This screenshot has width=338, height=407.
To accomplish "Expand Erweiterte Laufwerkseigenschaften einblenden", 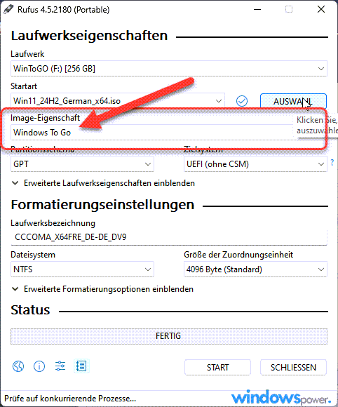I will click(103, 183).
